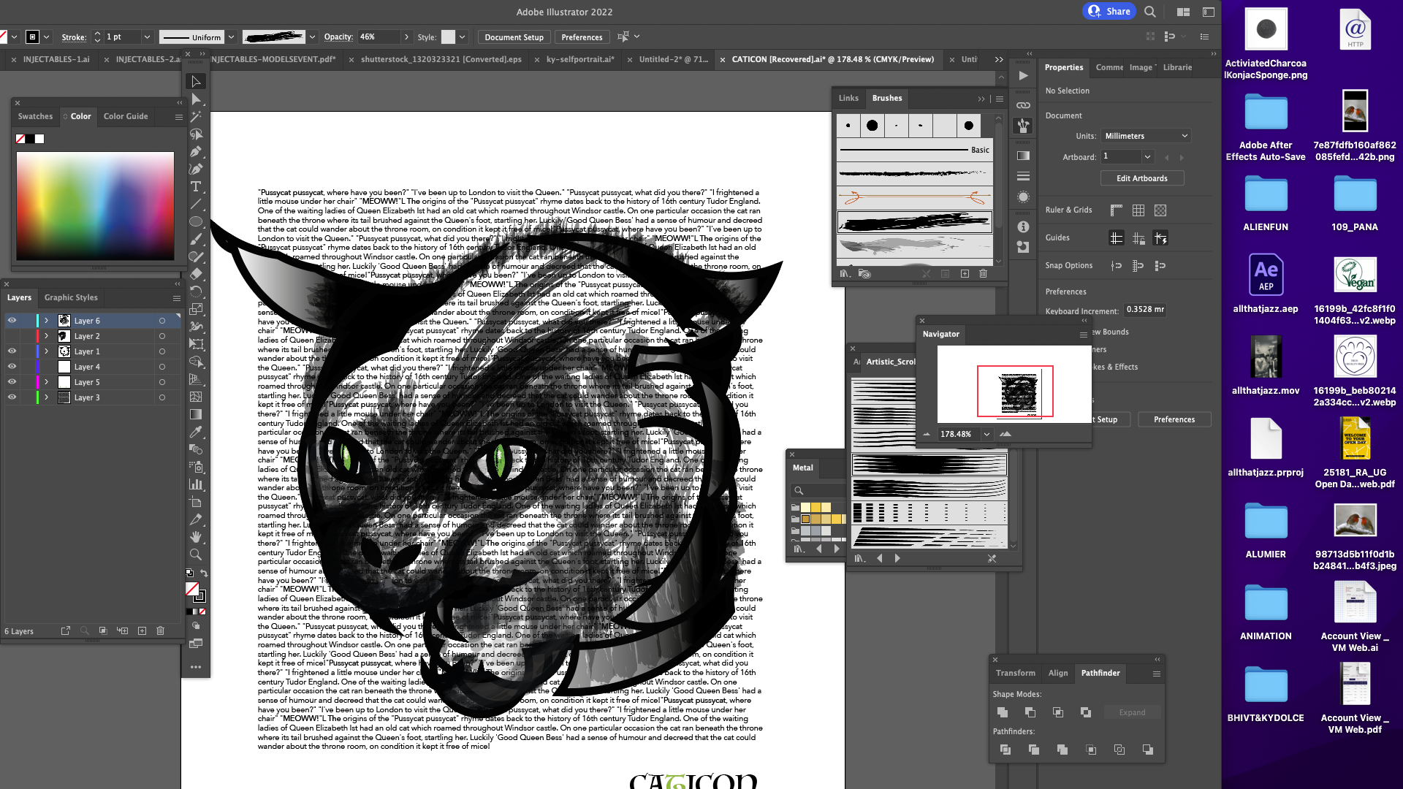Open the Units dropdown showing Millimeters
The image size is (1403, 789).
[x=1146, y=136]
